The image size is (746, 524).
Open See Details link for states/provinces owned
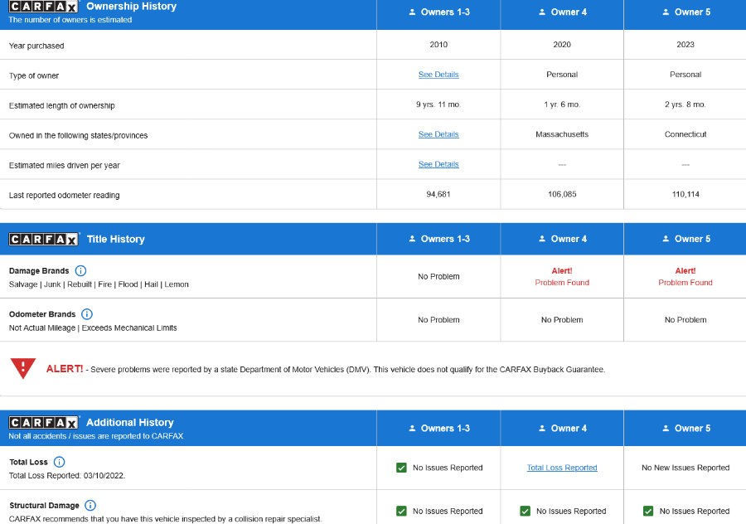(438, 134)
